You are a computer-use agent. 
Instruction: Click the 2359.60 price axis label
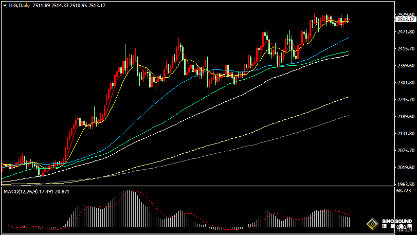405,66
